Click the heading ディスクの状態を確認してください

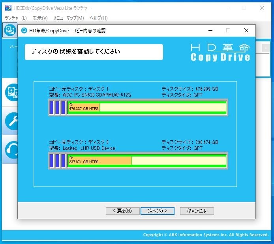76,52
